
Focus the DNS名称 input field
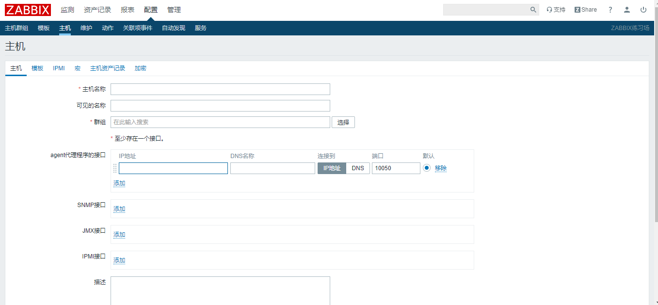click(x=273, y=168)
